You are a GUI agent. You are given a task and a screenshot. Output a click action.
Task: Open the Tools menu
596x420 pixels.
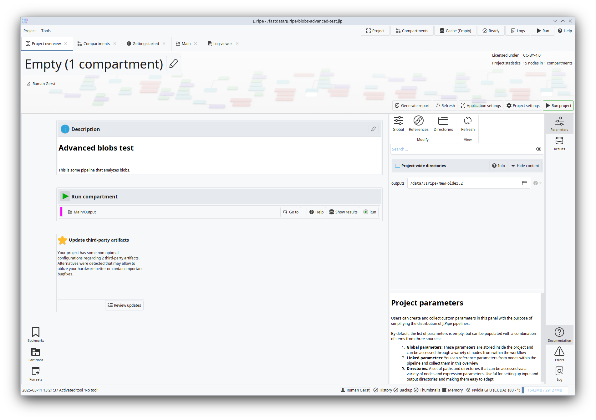click(46, 31)
